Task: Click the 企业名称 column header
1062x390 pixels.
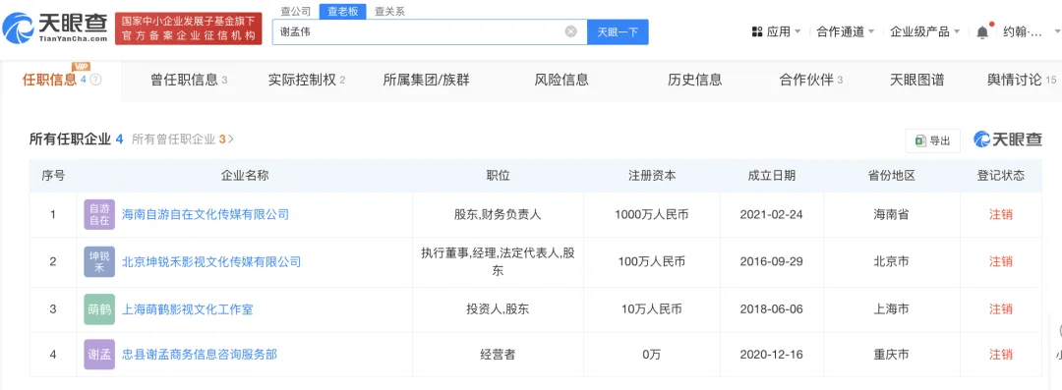Action: pos(245,176)
